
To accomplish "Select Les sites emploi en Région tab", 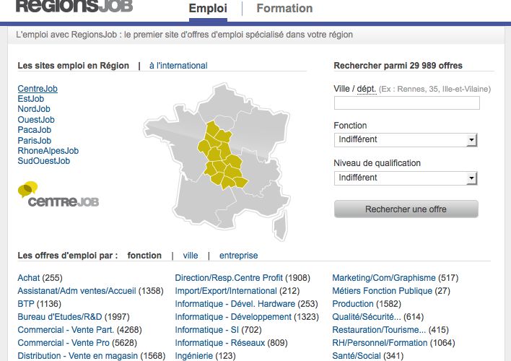I will point(74,66).
